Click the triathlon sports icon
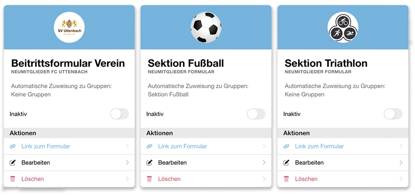 coord(343,27)
